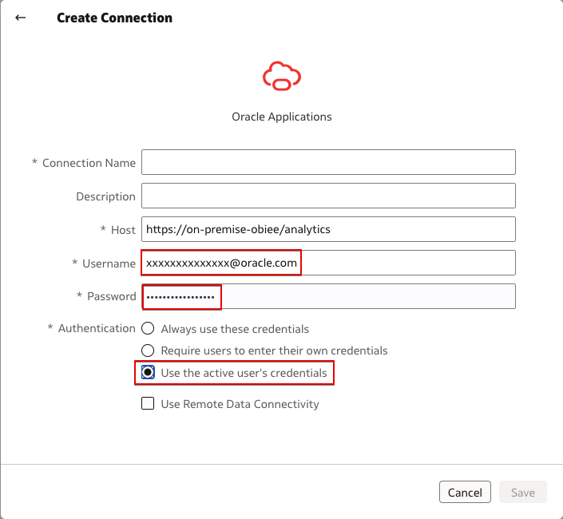Screen dimensions: 563x519
Task: Click into the Description input box
Action: pos(328,196)
